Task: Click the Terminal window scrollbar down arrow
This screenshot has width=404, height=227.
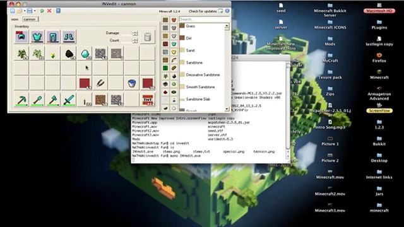Action: [x=288, y=157]
